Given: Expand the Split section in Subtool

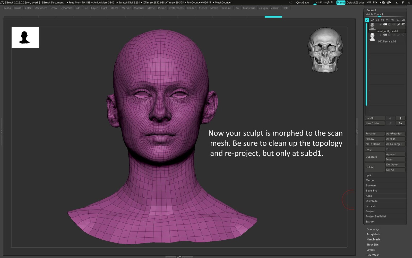Looking at the screenshot, I should click(x=368, y=175).
